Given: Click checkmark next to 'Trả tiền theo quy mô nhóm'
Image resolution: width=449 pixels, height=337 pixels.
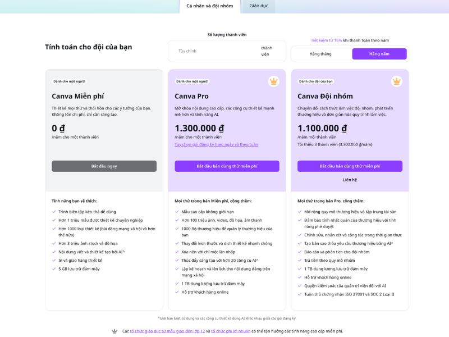Looking at the screenshot, I should [300, 260].
